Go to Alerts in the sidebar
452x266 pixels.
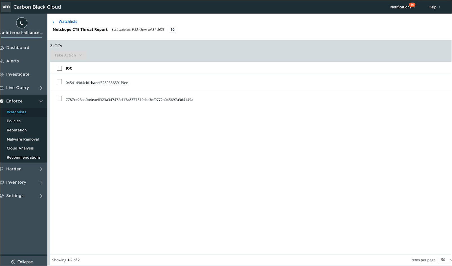(13, 61)
